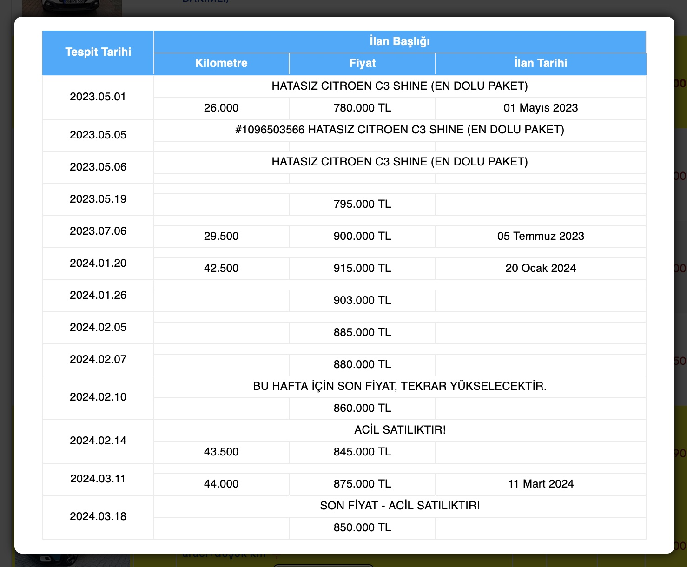The height and width of the screenshot is (567, 687).
Task: Click the detection date 2024.01.20
Action: 98,263
